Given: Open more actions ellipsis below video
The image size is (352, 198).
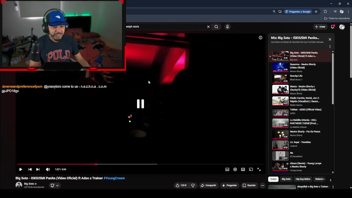Looking at the screenshot, I should tap(262, 185).
